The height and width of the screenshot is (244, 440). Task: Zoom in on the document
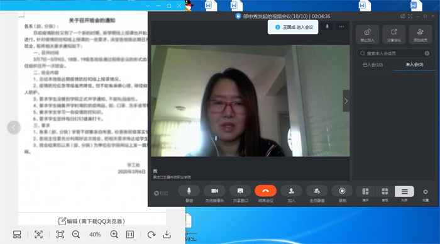coord(114,235)
